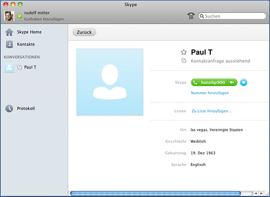Open the dial pad phone icon
Image resolution: width=270 pixels, height=197 pixels.
tap(191, 16)
